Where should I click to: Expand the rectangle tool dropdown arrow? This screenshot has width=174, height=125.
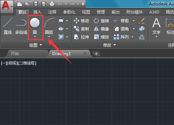pyautogui.click(x=67, y=21)
